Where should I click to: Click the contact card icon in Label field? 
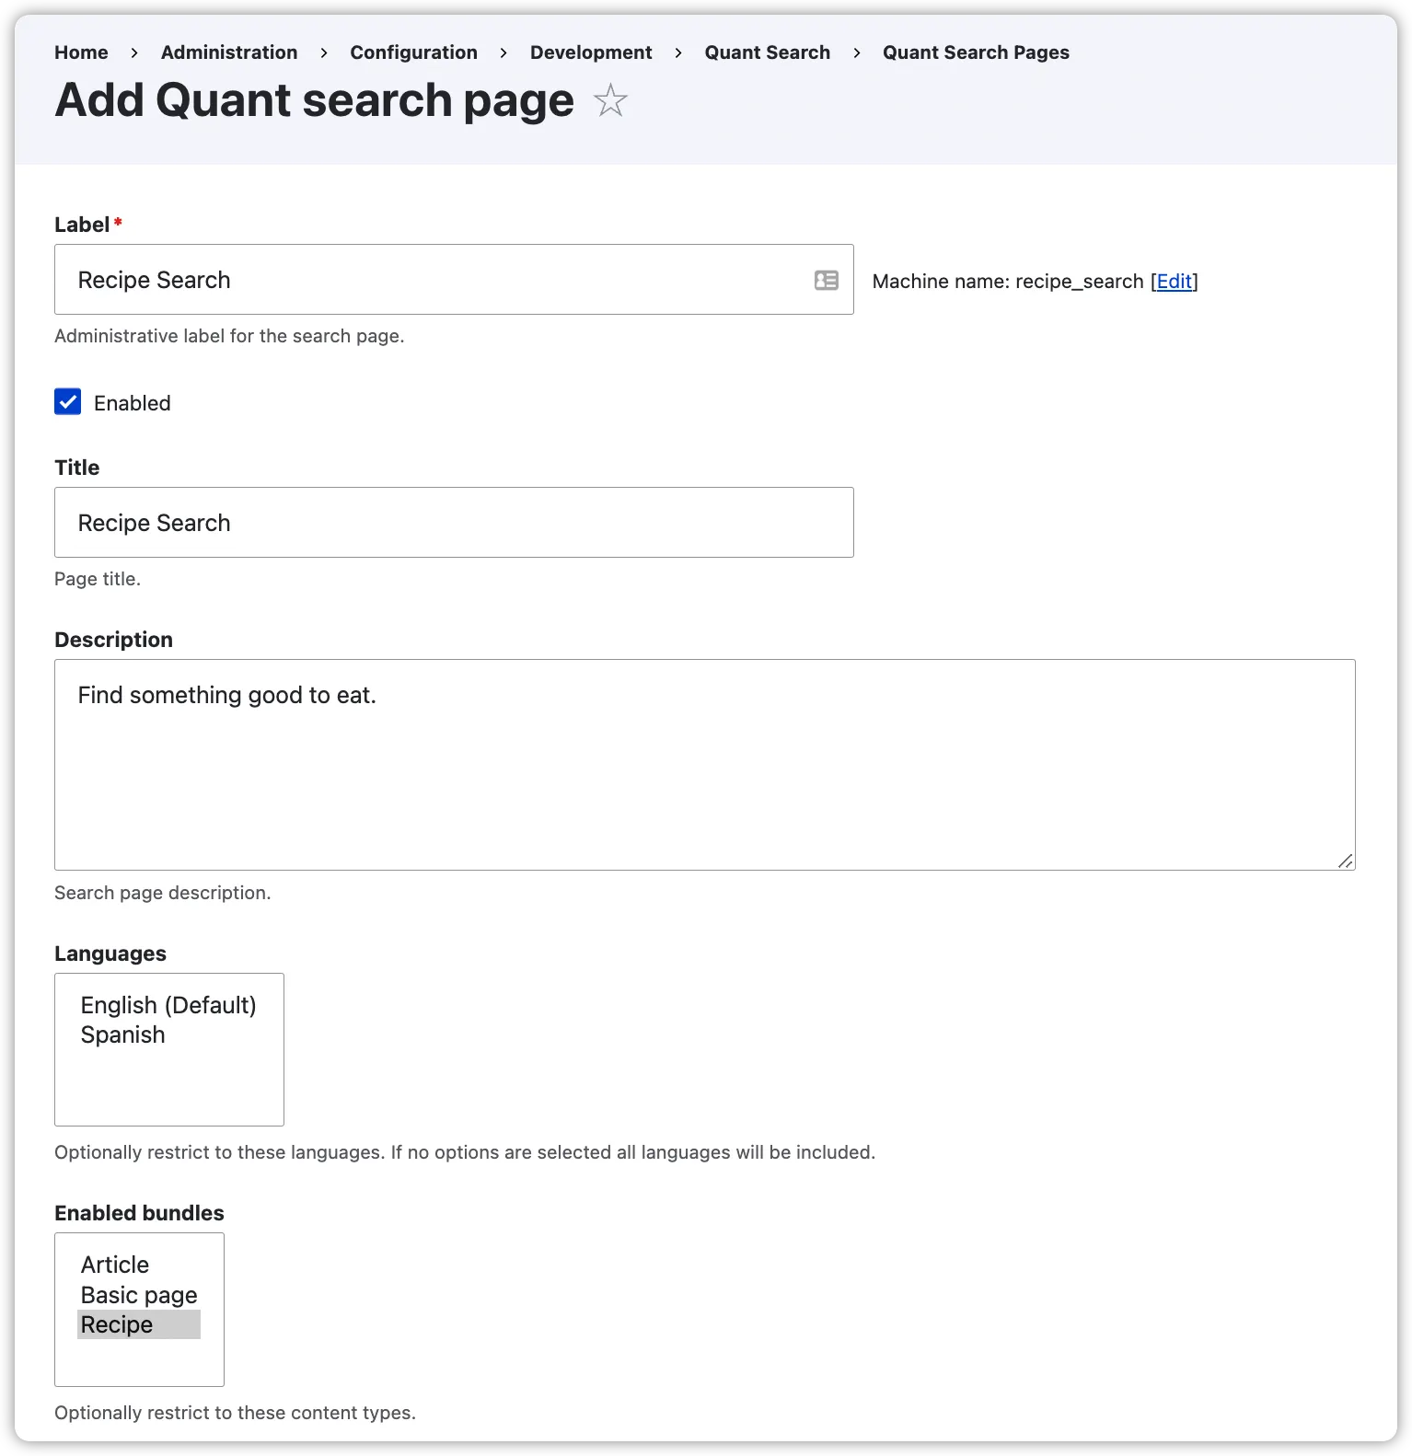click(x=826, y=280)
